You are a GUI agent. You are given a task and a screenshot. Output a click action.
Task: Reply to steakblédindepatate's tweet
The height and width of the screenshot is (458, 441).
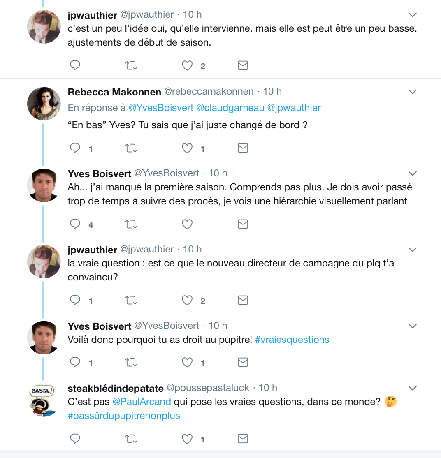coord(75,438)
